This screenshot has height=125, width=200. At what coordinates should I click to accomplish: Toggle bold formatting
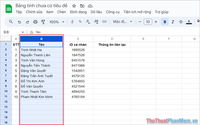[x=165, y=22]
